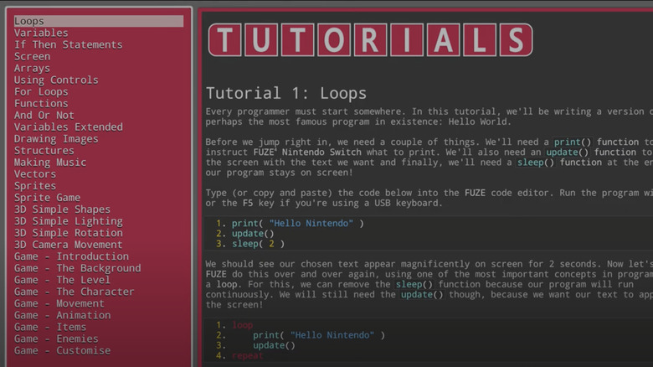Click the TUTORIALS title banner
This screenshot has width=653, height=367.
coord(370,39)
